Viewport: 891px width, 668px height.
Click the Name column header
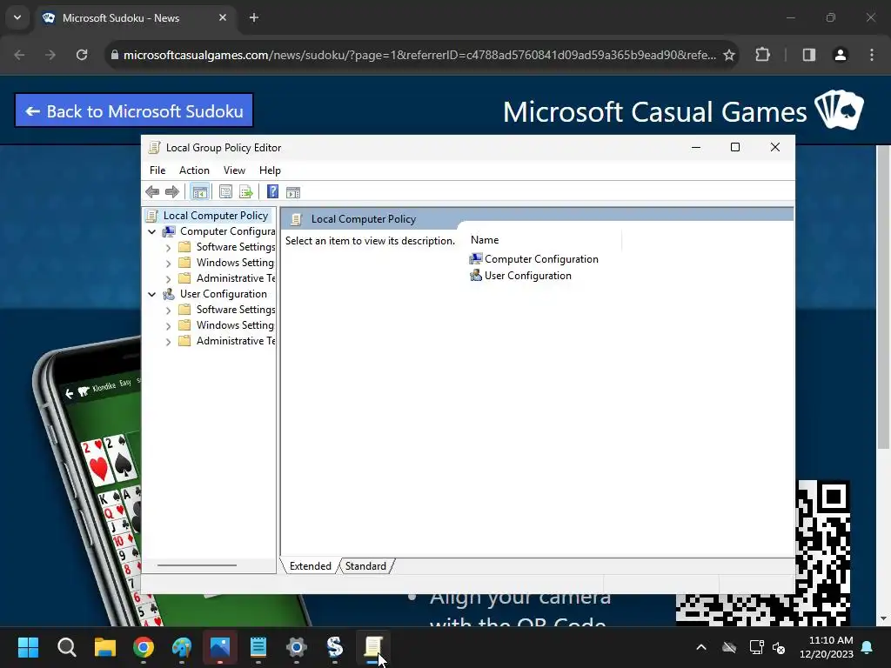pos(545,240)
